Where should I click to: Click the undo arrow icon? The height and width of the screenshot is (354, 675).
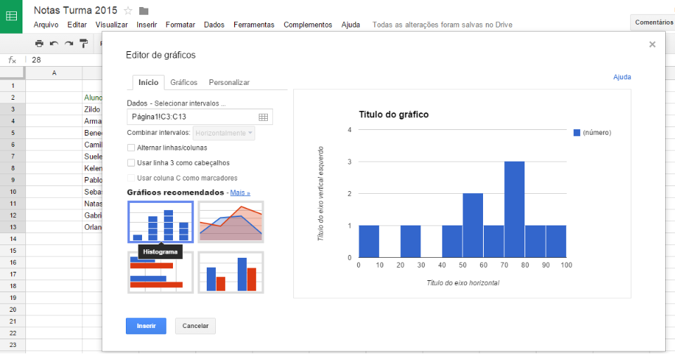(54, 44)
